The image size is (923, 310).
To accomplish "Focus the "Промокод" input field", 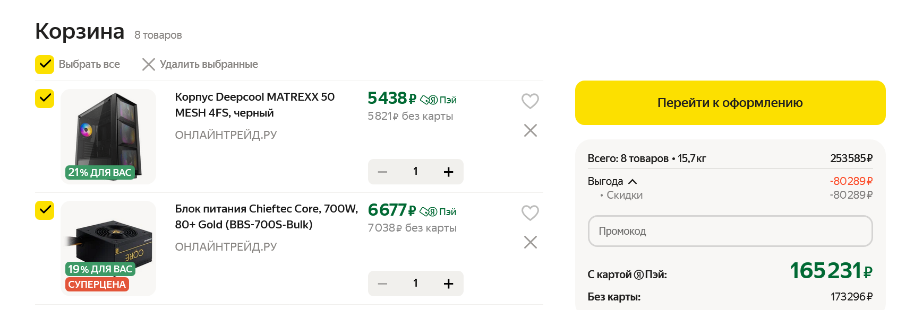I will [x=730, y=231].
